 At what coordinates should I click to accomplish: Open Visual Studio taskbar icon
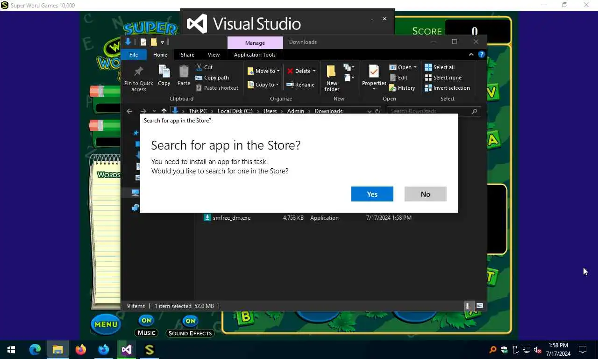click(127, 350)
